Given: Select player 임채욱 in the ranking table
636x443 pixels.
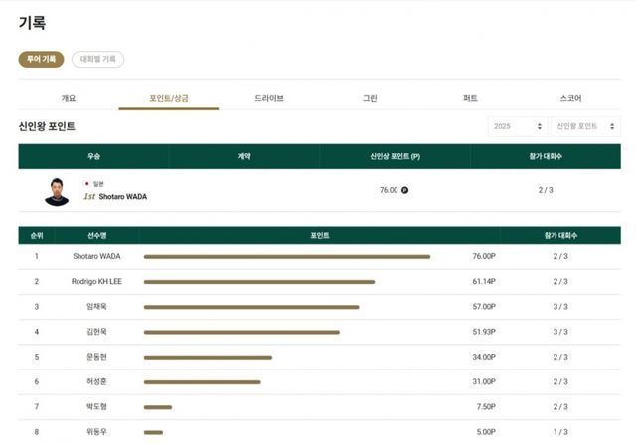Looking at the screenshot, I should tap(97, 307).
